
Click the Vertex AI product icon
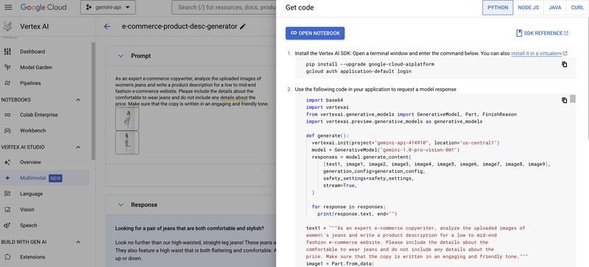tap(7, 26)
